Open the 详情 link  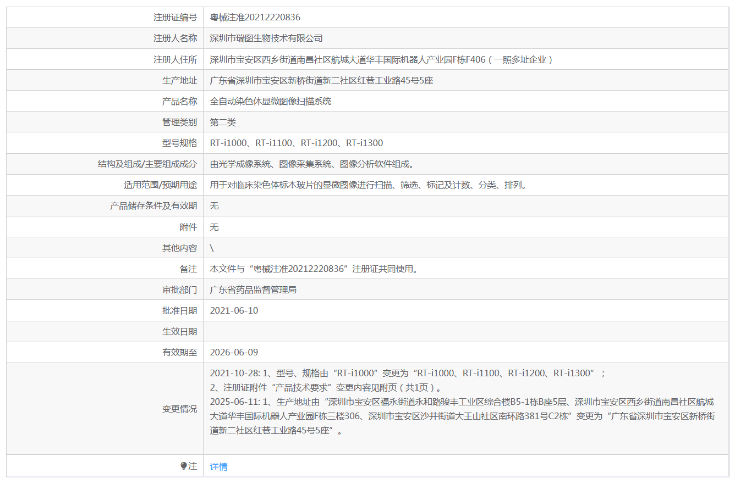point(218,466)
